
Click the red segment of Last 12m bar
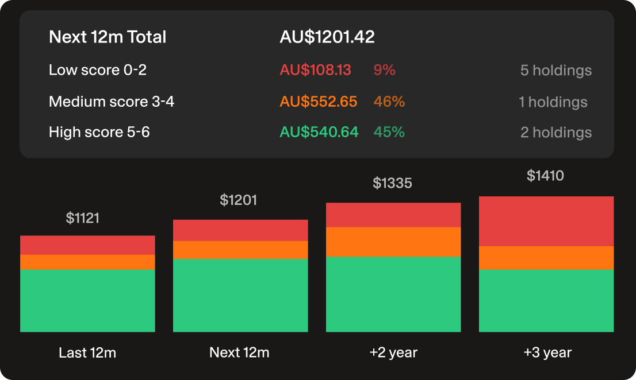click(x=87, y=245)
